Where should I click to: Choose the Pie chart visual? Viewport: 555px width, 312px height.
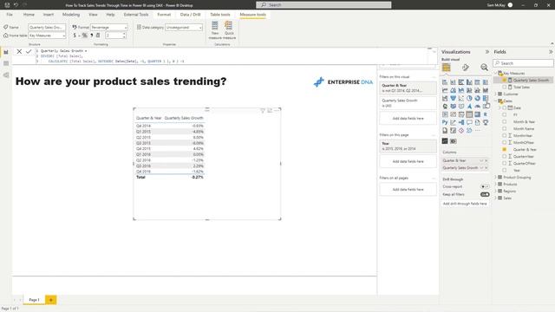tap(469, 98)
